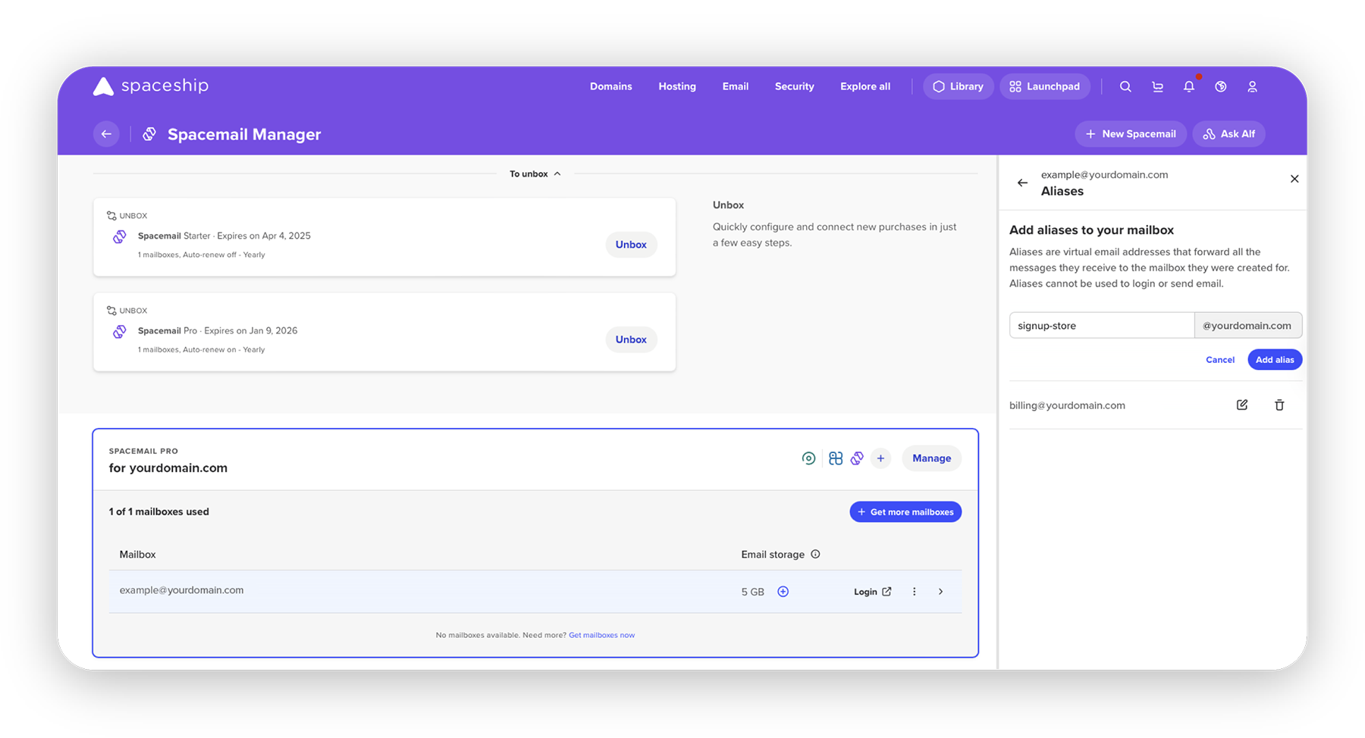The width and height of the screenshot is (1365, 738).
Task: Open the shopping cart icon
Action: 1157,86
